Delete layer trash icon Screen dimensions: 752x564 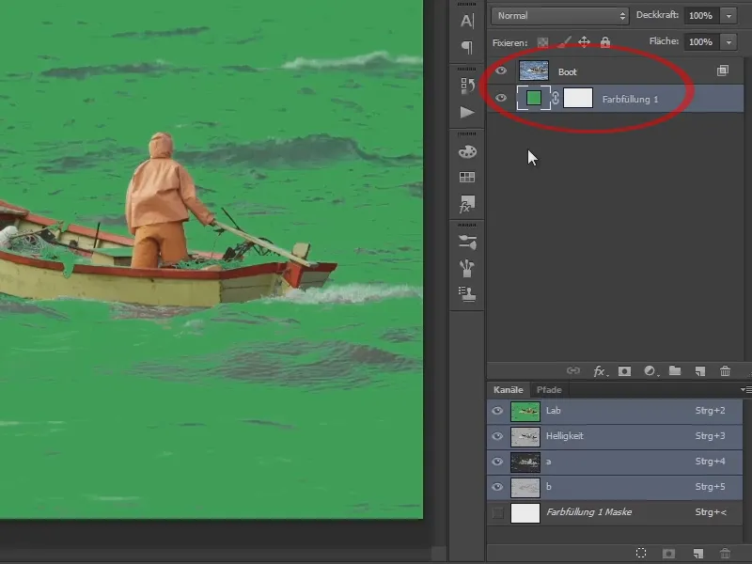(725, 370)
